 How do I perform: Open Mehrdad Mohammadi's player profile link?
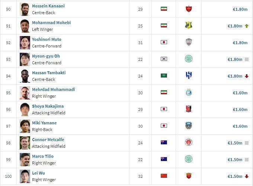54,89
